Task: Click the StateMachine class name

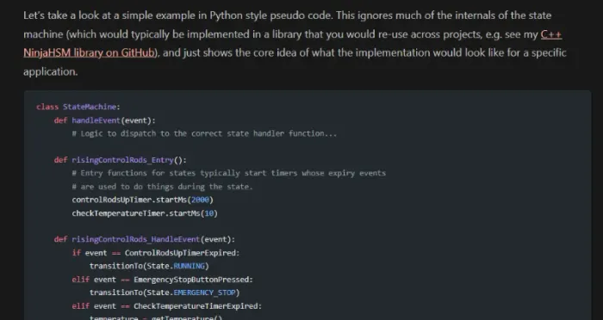Action: 90,107
